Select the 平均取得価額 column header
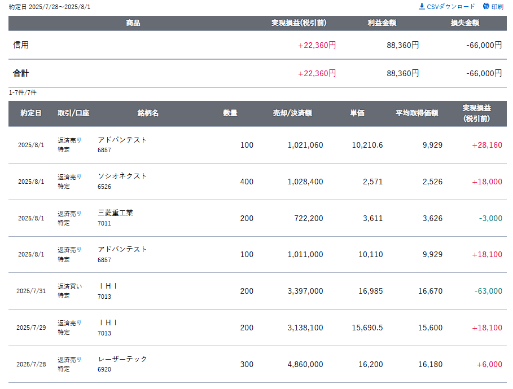513x389 pixels. [417, 113]
